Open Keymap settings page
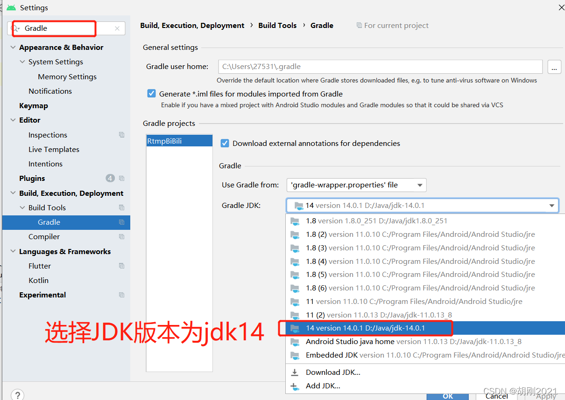The image size is (565, 400). pos(34,105)
